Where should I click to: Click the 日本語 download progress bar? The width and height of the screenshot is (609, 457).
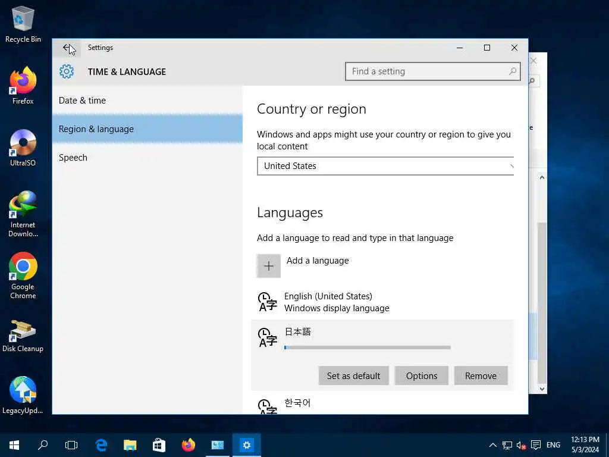click(x=368, y=348)
